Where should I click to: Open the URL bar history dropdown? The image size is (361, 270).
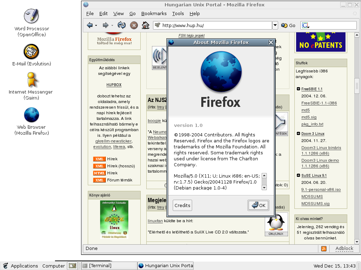[x=275, y=25]
